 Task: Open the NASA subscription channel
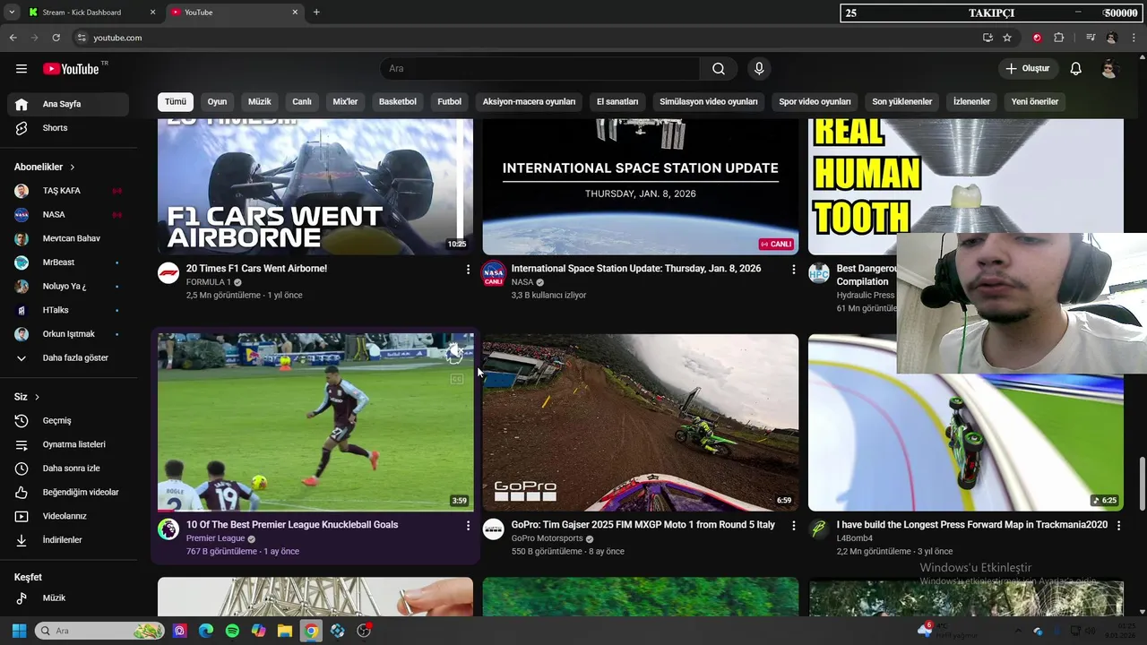(x=67, y=215)
